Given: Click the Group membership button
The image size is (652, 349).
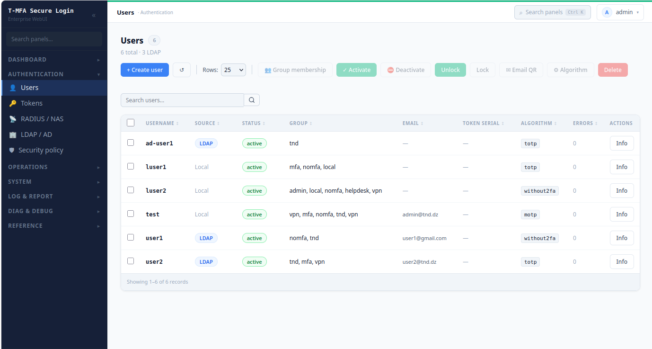Looking at the screenshot, I should pyautogui.click(x=295, y=70).
